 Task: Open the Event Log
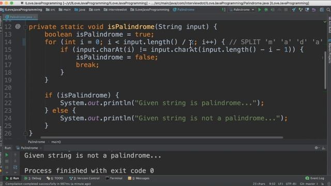coord(315,178)
